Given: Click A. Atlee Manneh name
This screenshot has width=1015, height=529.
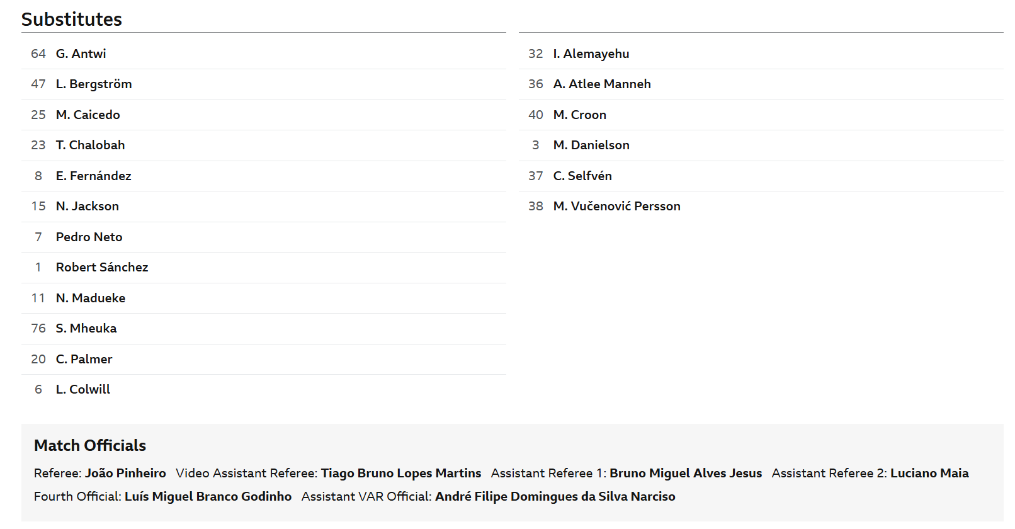Looking at the screenshot, I should tap(602, 84).
